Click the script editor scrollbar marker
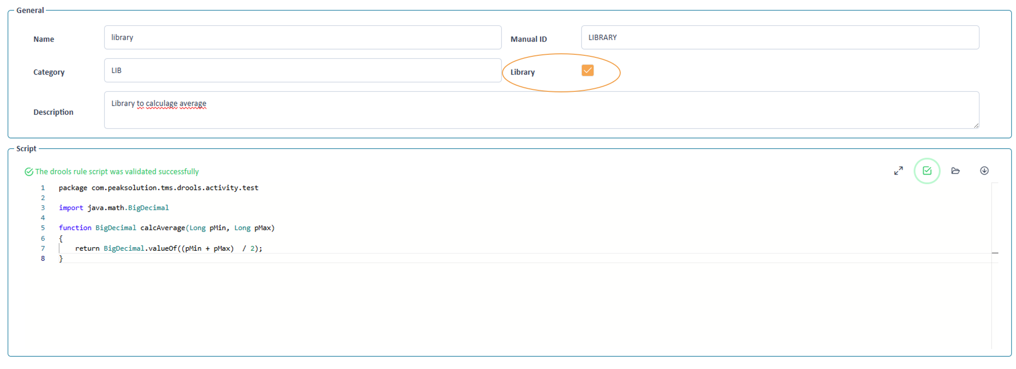Screen dimensions: 1016x369 click(995, 253)
